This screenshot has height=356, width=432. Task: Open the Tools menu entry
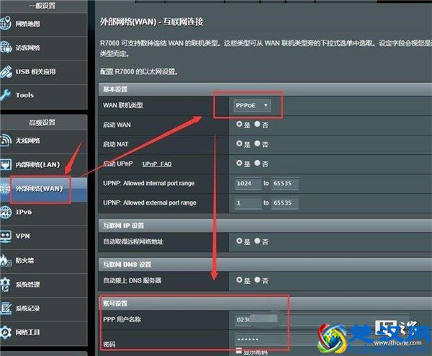click(x=44, y=96)
